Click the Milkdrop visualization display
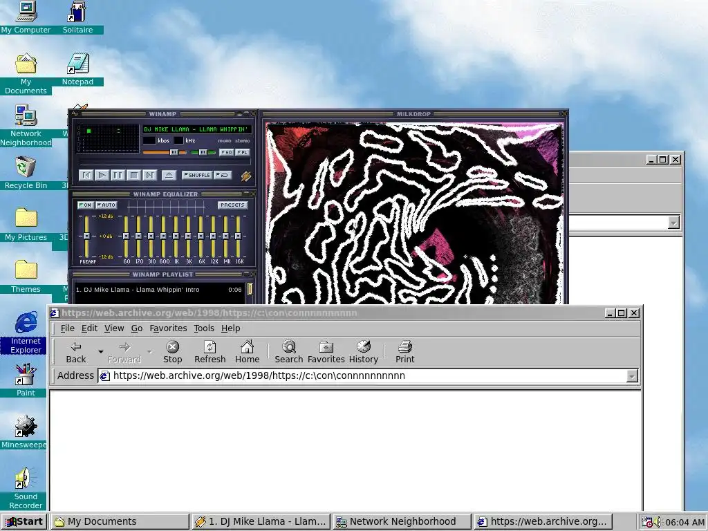 pyautogui.click(x=414, y=213)
